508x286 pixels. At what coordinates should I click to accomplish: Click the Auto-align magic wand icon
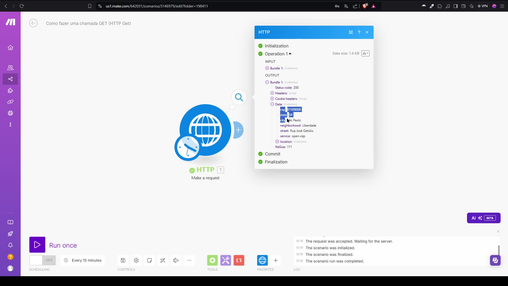(x=163, y=260)
